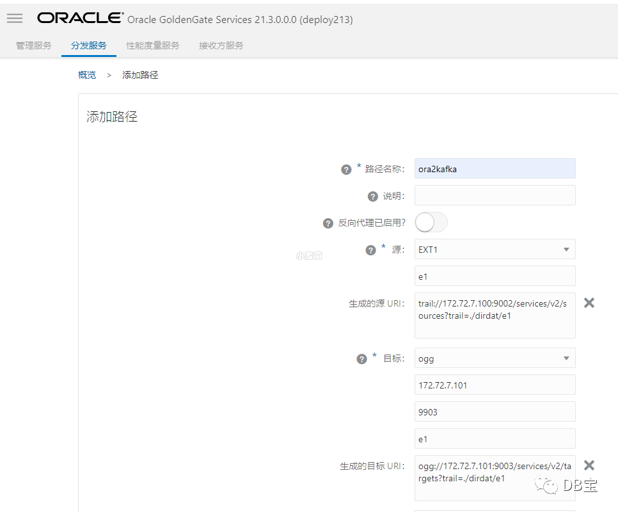
Task: Go to the 接收方服务 tab
Action: [x=221, y=45]
